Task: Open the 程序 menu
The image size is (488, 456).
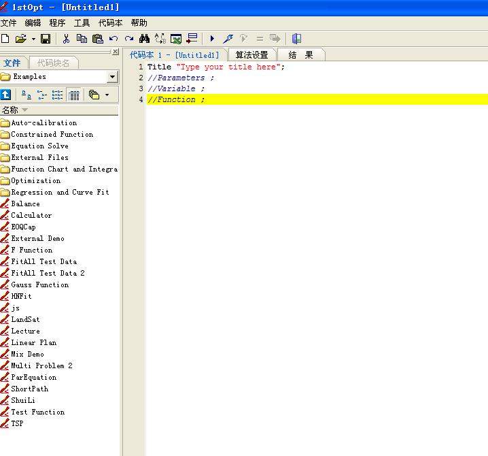Action: click(57, 22)
